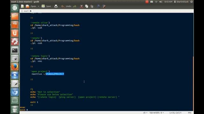This screenshot has width=204, height=114.
Task: Click the 'remote login') case line
Action: pyautogui.click(x=40, y=56)
